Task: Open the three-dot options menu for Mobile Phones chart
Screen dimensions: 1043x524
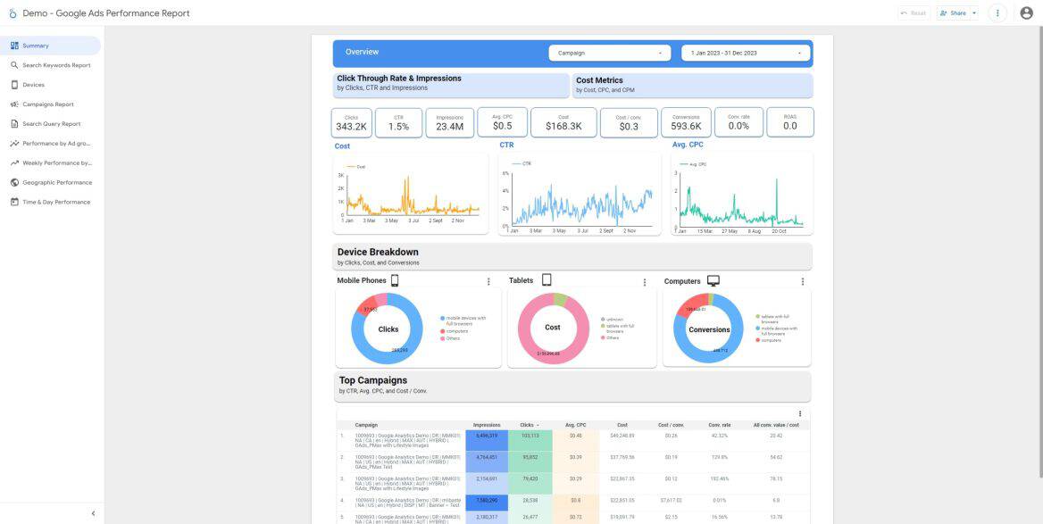Action: pos(488,280)
